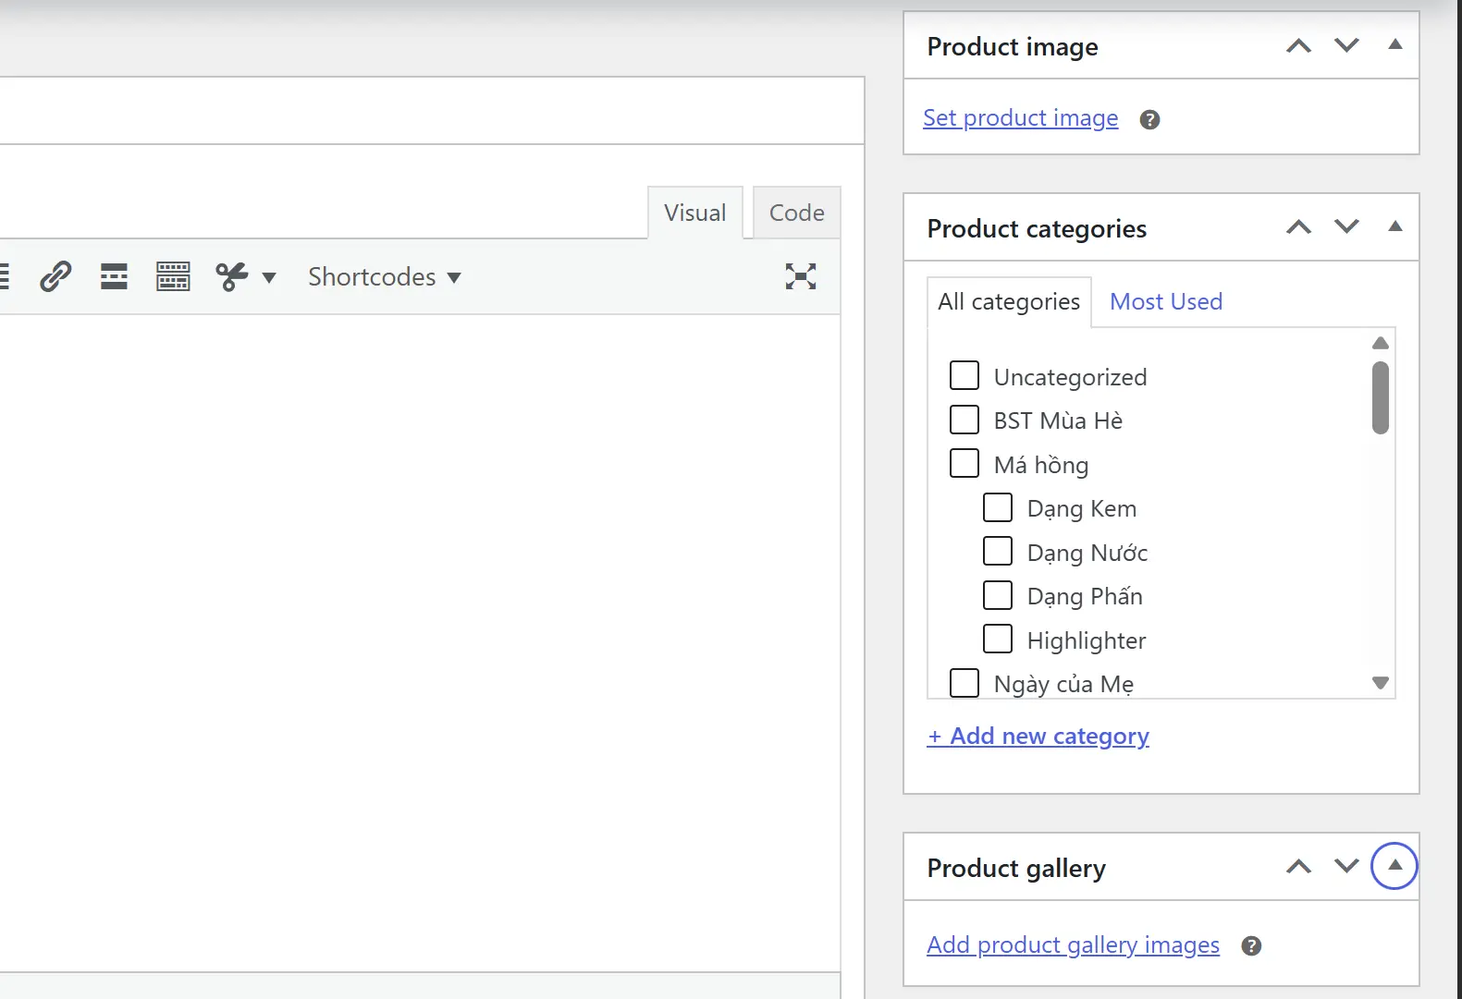Open help for product gallery images
The image size is (1462, 999).
pos(1251,946)
